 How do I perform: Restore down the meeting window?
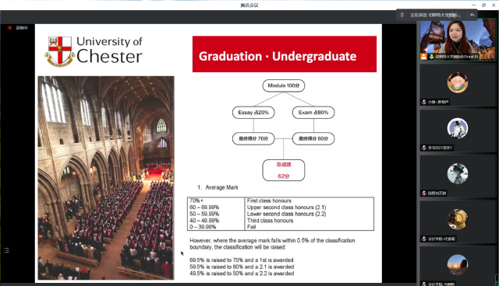click(x=483, y=5)
